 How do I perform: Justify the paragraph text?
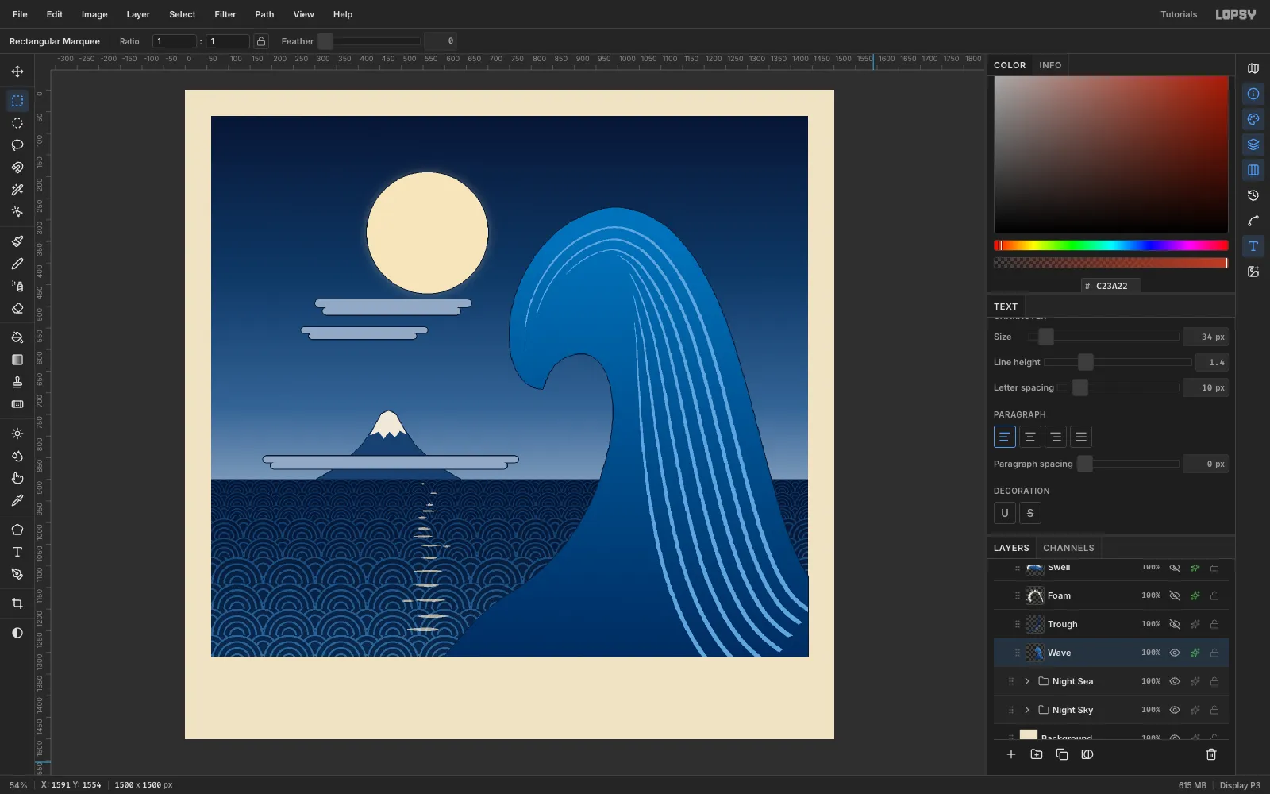tap(1081, 437)
